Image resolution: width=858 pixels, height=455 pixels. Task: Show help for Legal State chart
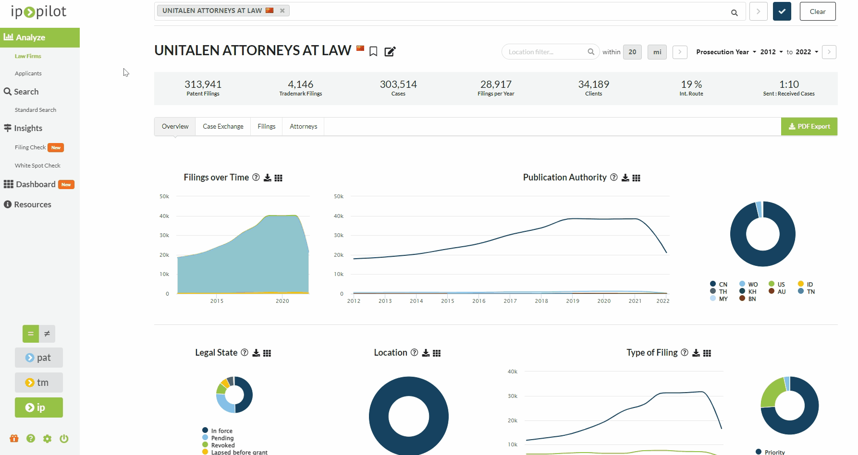(245, 352)
